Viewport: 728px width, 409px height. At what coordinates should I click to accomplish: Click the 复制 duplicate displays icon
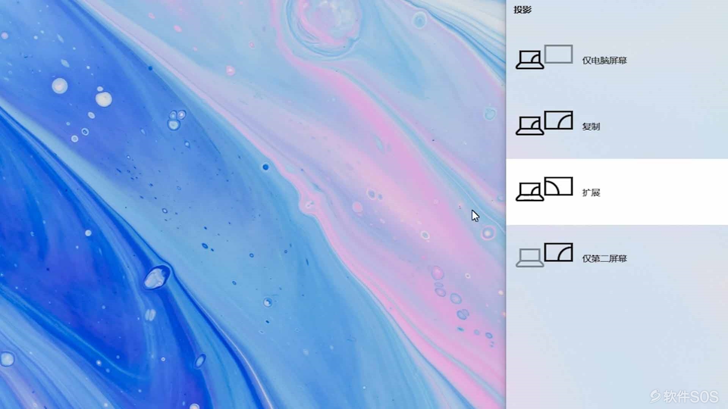544,123
